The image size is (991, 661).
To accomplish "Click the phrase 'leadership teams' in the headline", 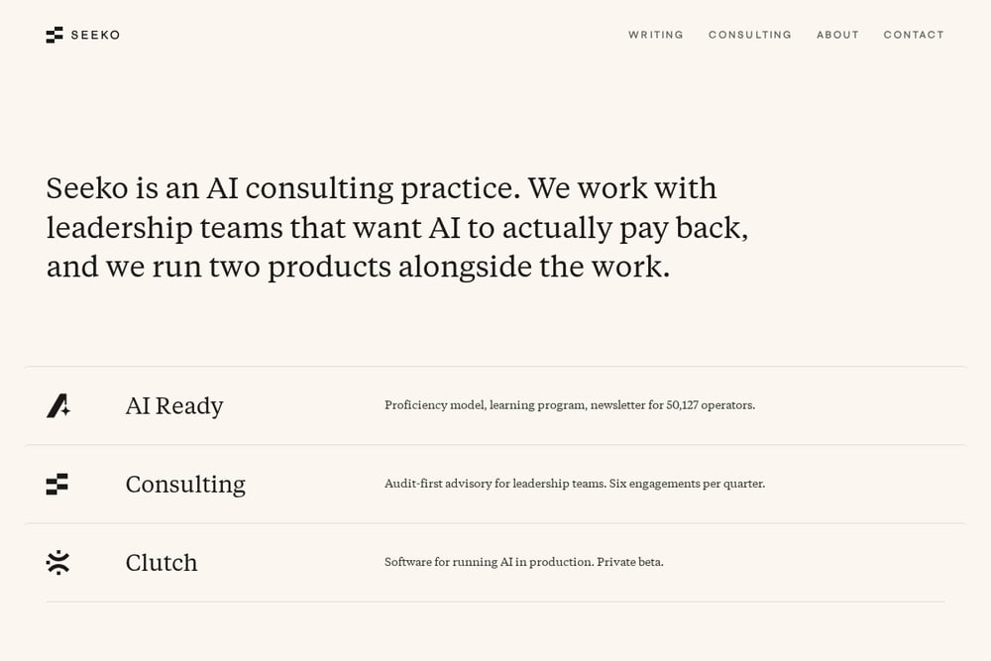I will pos(165,228).
